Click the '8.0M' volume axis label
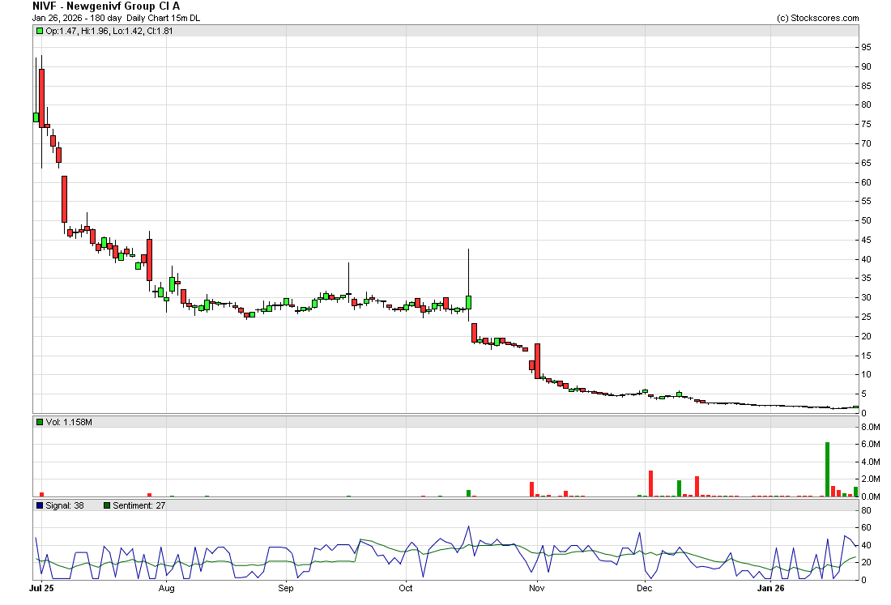 (871, 427)
